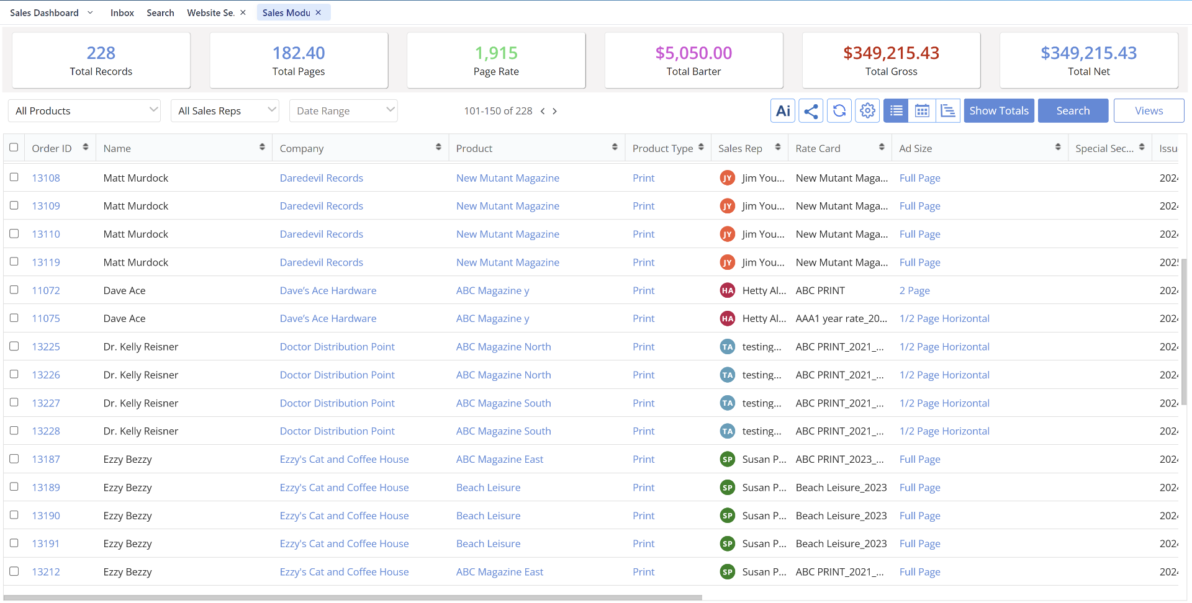This screenshot has width=1192, height=603.
Task: Expand the Sales Dashboard dropdown arrow
Action: pos(90,12)
